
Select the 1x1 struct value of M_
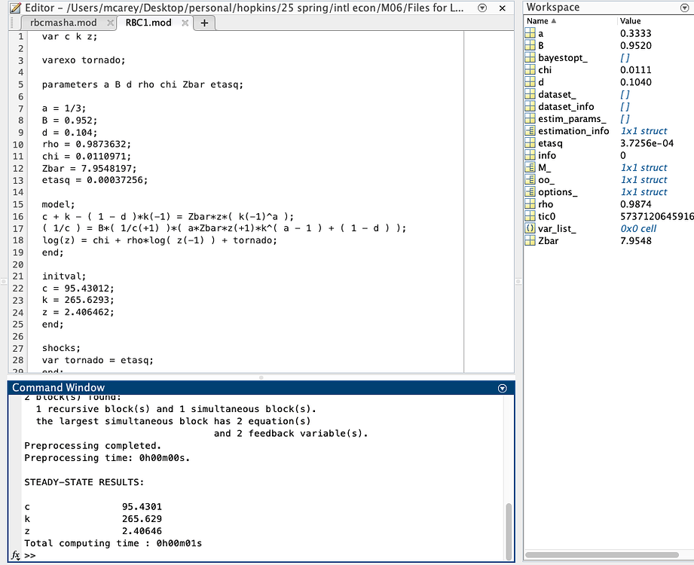coord(644,168)
